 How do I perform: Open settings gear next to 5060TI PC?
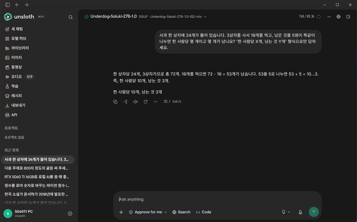point(70,214)
